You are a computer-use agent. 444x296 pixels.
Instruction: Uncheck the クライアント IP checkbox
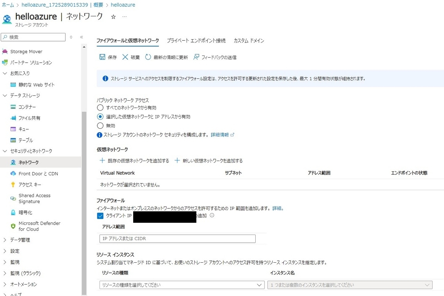tap(100, 216)
